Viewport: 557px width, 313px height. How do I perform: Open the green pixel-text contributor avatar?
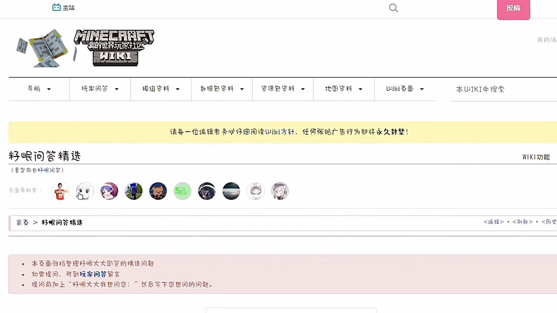(182, 191)
